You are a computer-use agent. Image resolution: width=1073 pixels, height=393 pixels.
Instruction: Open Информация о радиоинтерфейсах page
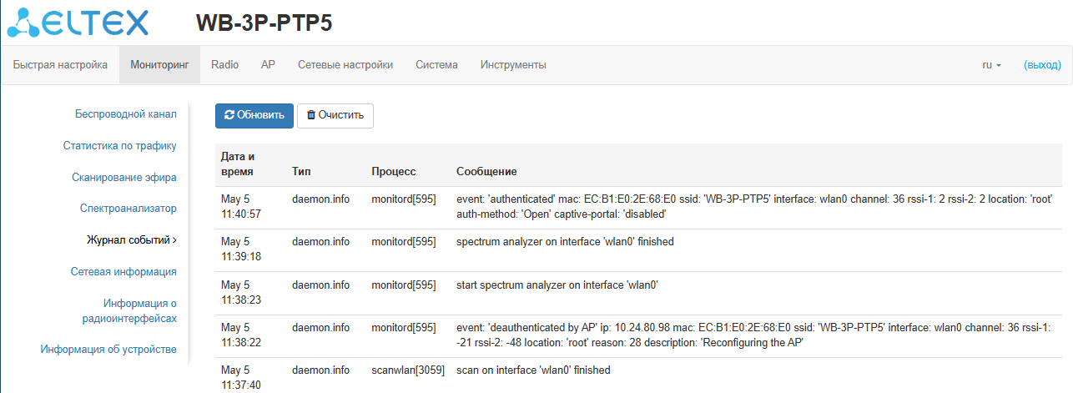(129, 310)
